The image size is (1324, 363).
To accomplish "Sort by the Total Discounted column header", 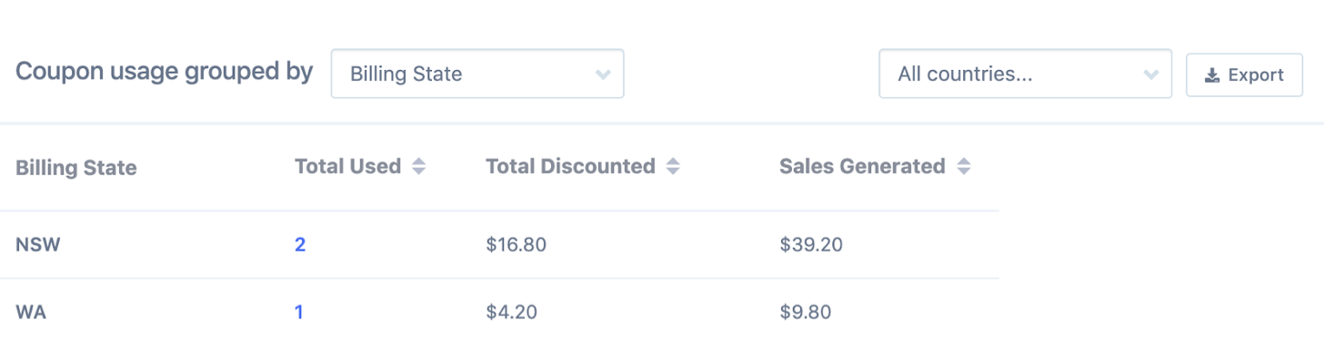I will [x=570, y=167].
